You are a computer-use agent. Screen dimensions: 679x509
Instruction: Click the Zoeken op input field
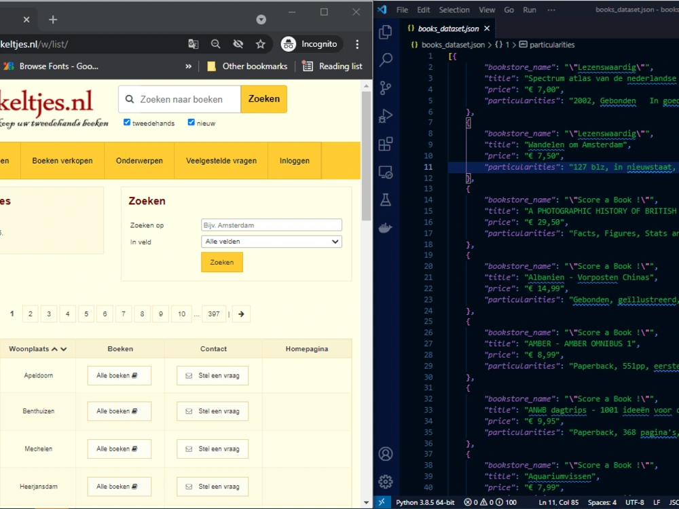(x=272, y=225)
